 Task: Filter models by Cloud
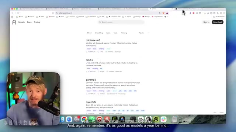[x=89, y=33]
